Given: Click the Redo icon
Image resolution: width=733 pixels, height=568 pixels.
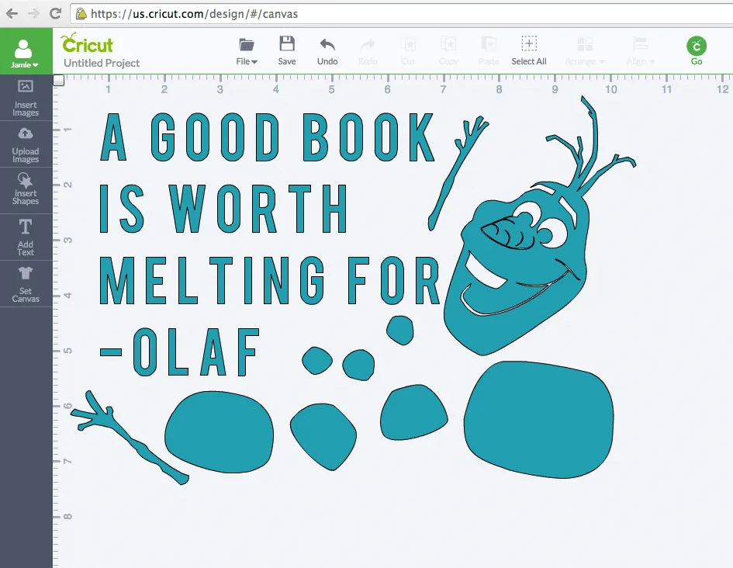Looking at the screenshot, I should (368, 49).
